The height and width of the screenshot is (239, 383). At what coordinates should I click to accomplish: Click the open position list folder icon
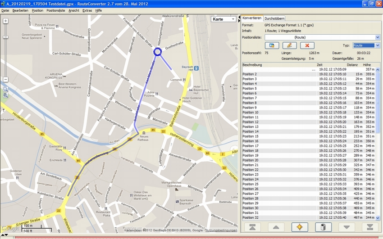pyautogui.click(x=272, y=45)
